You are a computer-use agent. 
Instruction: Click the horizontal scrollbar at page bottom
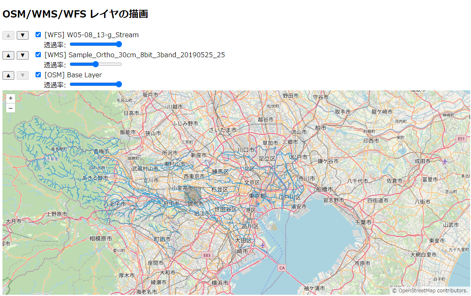235,294
